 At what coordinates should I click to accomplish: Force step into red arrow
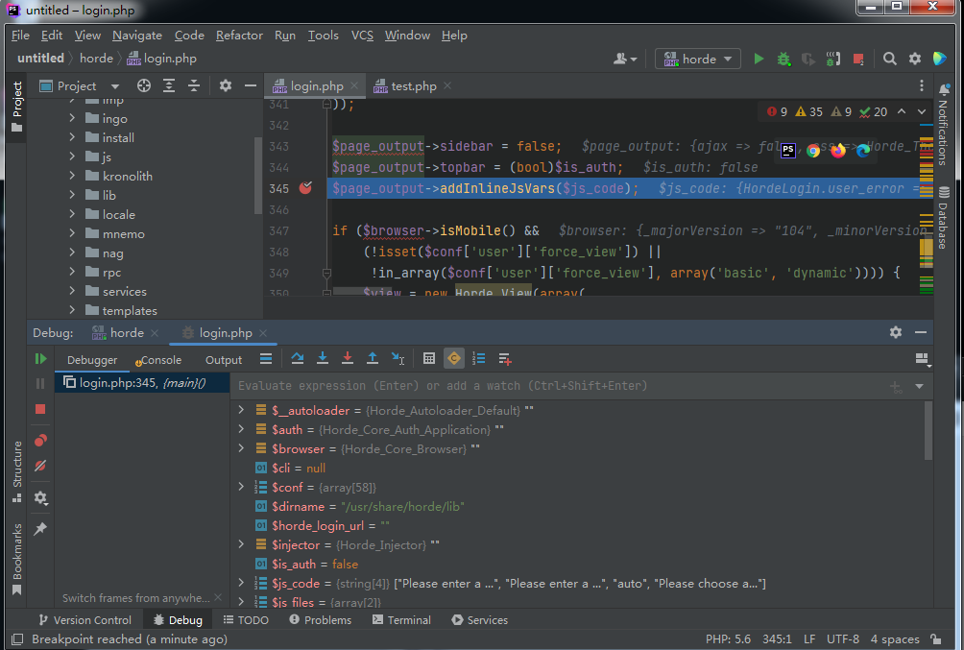(348, 358)
